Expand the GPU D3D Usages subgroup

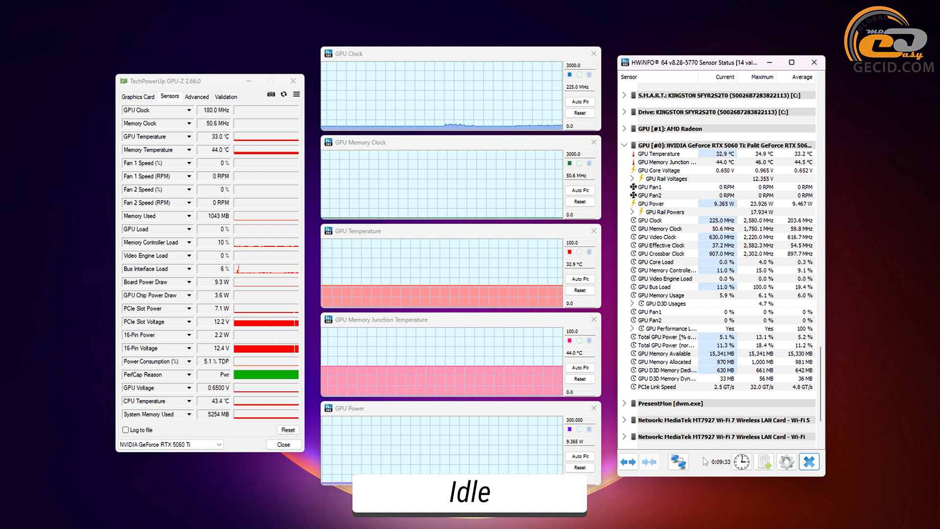point(632,304)
